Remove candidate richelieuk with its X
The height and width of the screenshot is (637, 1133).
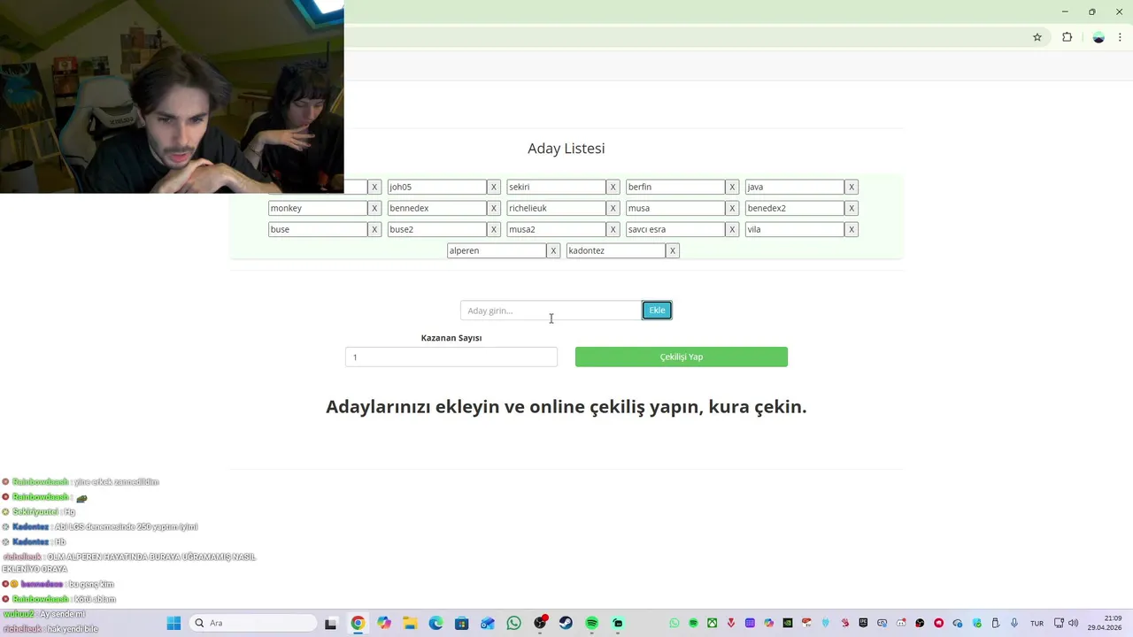coord(613,208)
